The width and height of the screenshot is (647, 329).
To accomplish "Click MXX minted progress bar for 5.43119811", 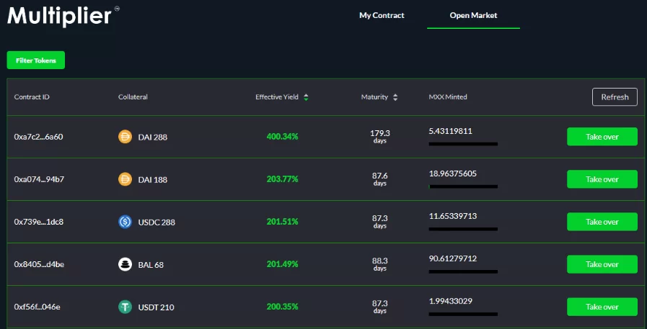I will coord(463,144).
